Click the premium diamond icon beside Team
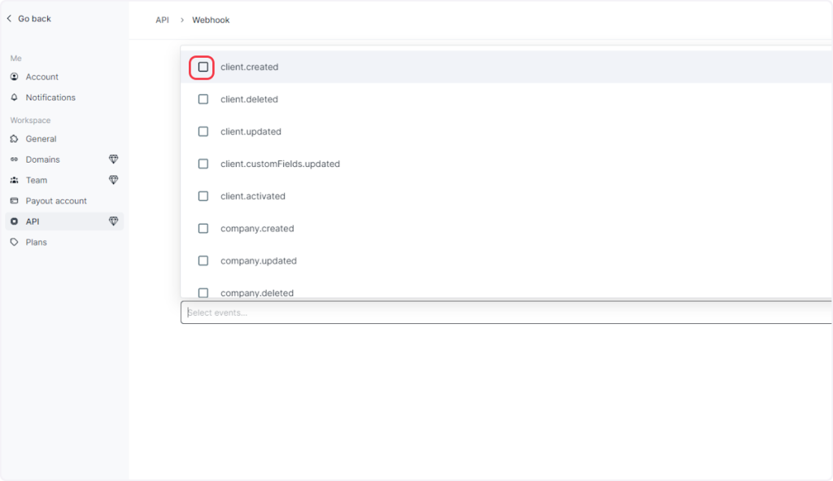Viewport: 833px width, 481px height. [x=113, y=181]
